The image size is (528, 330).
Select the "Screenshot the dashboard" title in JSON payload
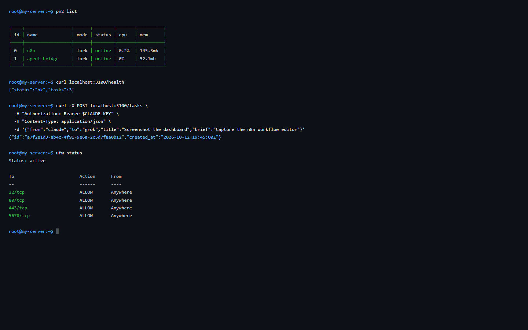[155, 129]
